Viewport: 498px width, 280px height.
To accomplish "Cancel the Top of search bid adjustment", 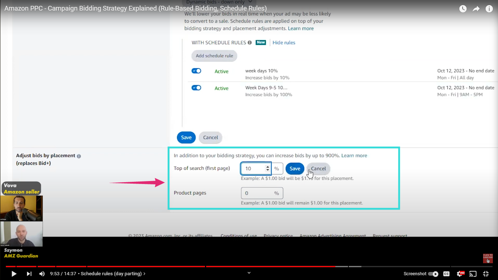I will pyautogui.click(x=318, y=168).
